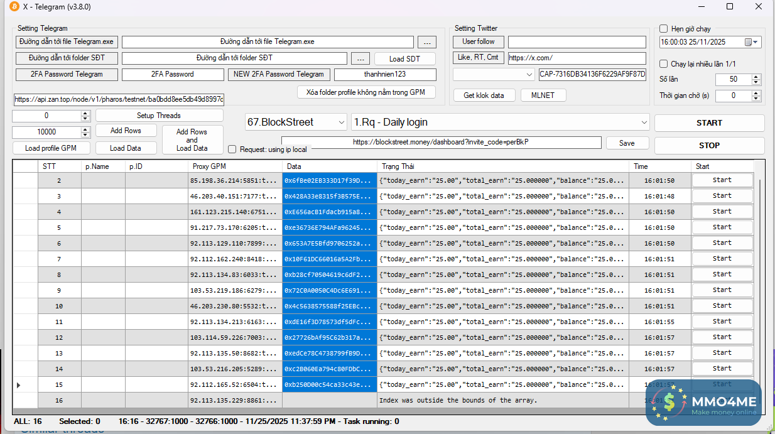This screenshot has width=775, height=434.
Task: Click the Trạng Thái column header
Action: pyautogui.click(x=503, y=166)
